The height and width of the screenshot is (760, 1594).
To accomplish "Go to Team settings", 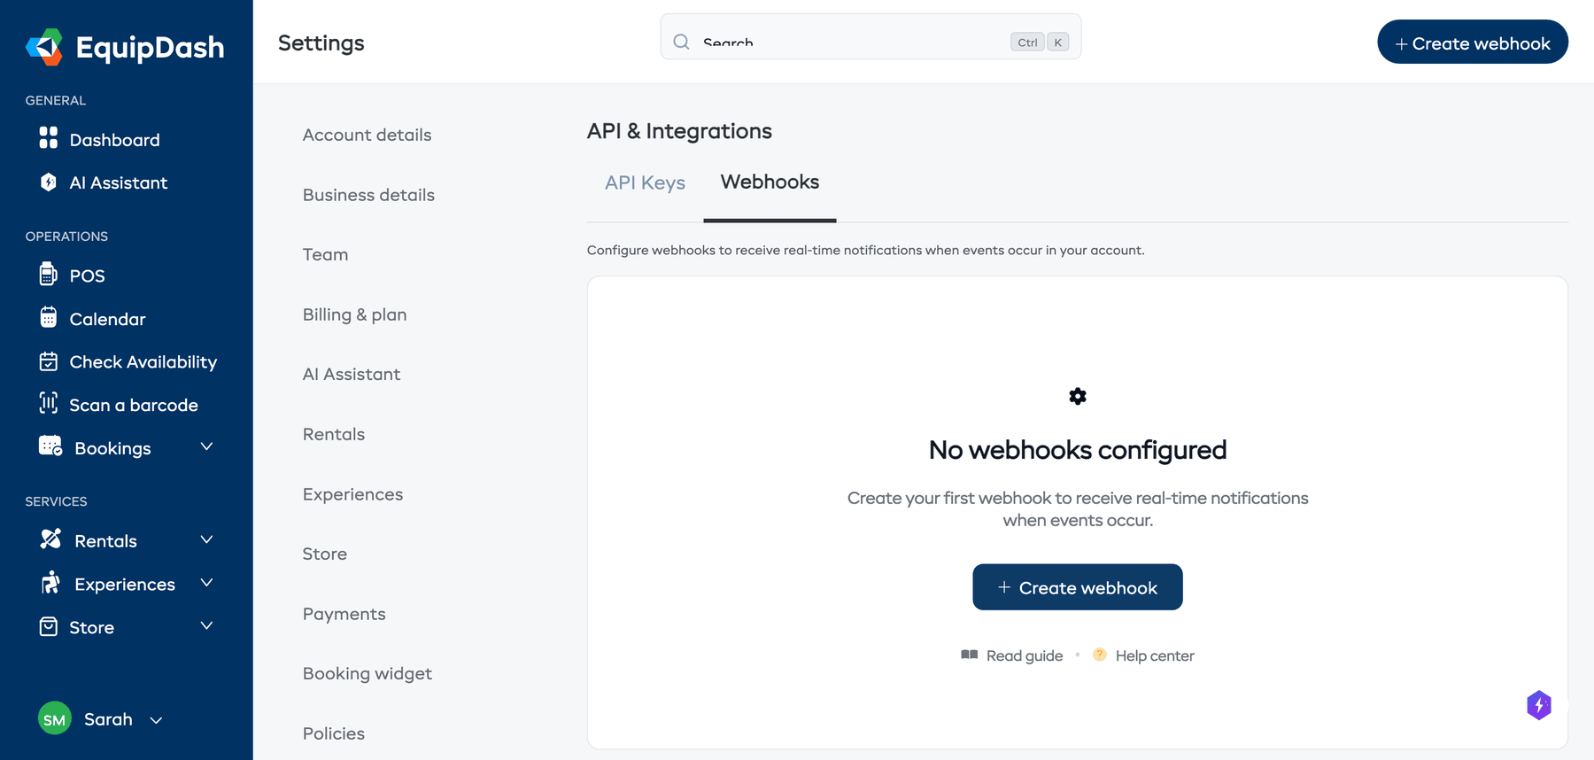I will tap(325, 254).
